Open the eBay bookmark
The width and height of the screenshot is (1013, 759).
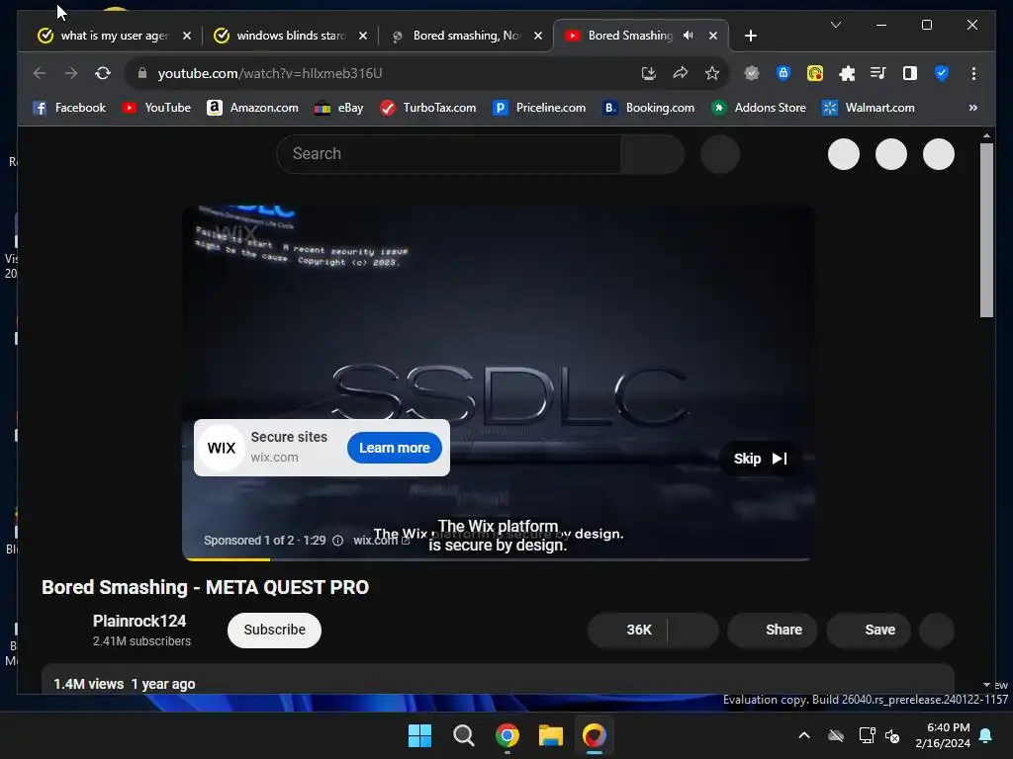click(x=338, y=108)
